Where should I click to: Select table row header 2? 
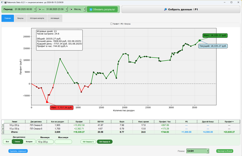click(x=3, y=129)
